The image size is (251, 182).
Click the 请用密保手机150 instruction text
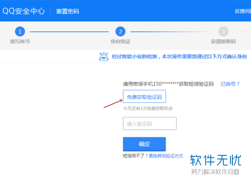[168, 84]
